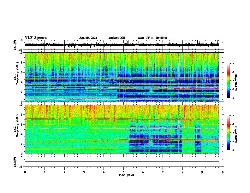Click the ch.2 spectrogram panel
The image size is (250, 193).
(x=122, y=129)
